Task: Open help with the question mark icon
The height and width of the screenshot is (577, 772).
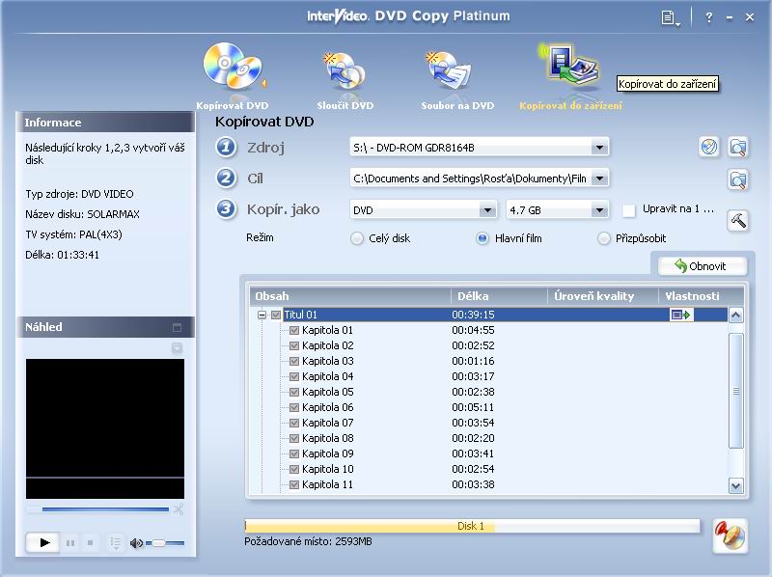Action: (708, 17)
